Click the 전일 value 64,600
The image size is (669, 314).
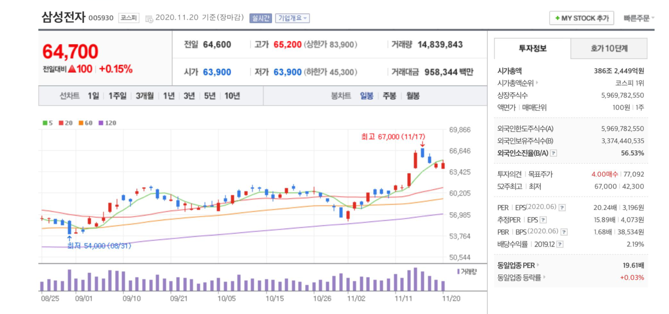(x=217, y=44)
